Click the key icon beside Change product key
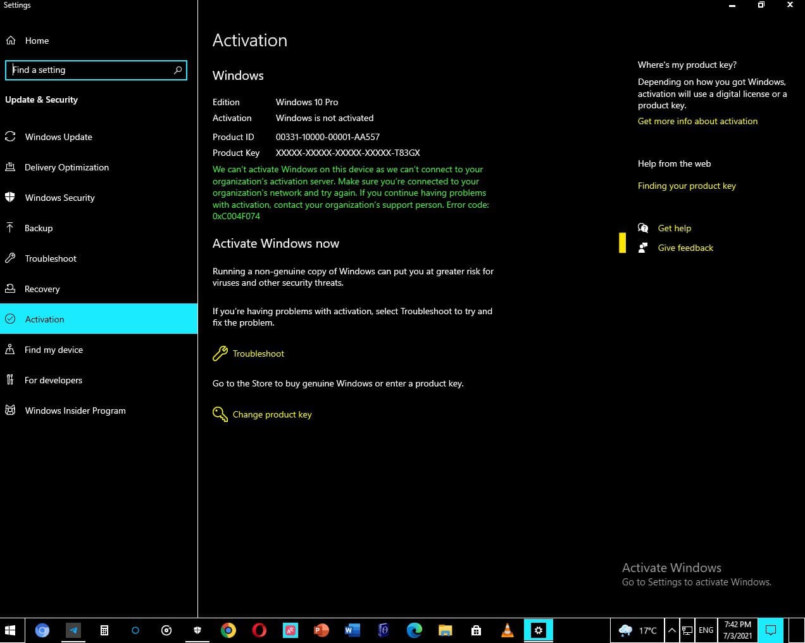 coord(220,414)
